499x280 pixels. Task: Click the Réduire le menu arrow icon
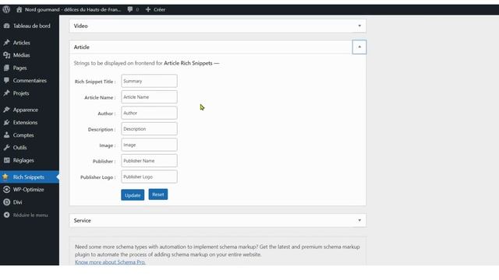click(x=7, y=215)
